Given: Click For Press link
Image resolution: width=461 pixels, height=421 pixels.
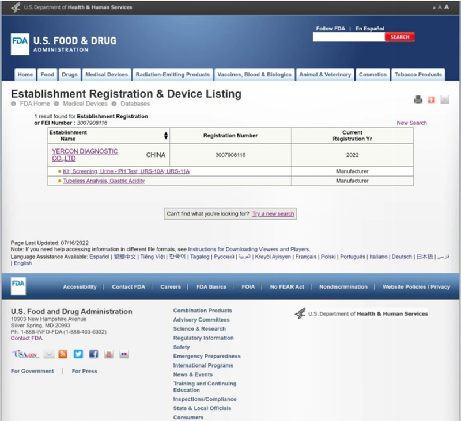Looking at the screenshot, I should (84, 371).
